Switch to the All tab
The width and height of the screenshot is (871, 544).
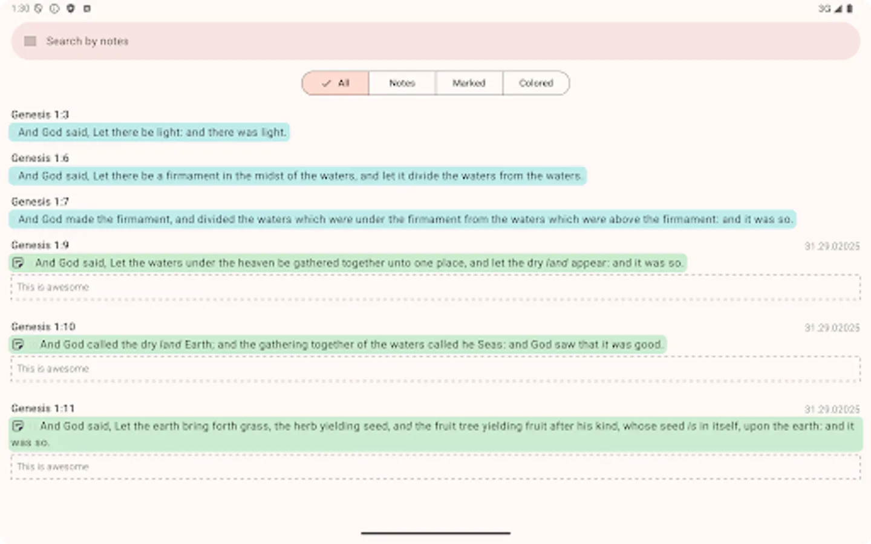click(335, 83)
